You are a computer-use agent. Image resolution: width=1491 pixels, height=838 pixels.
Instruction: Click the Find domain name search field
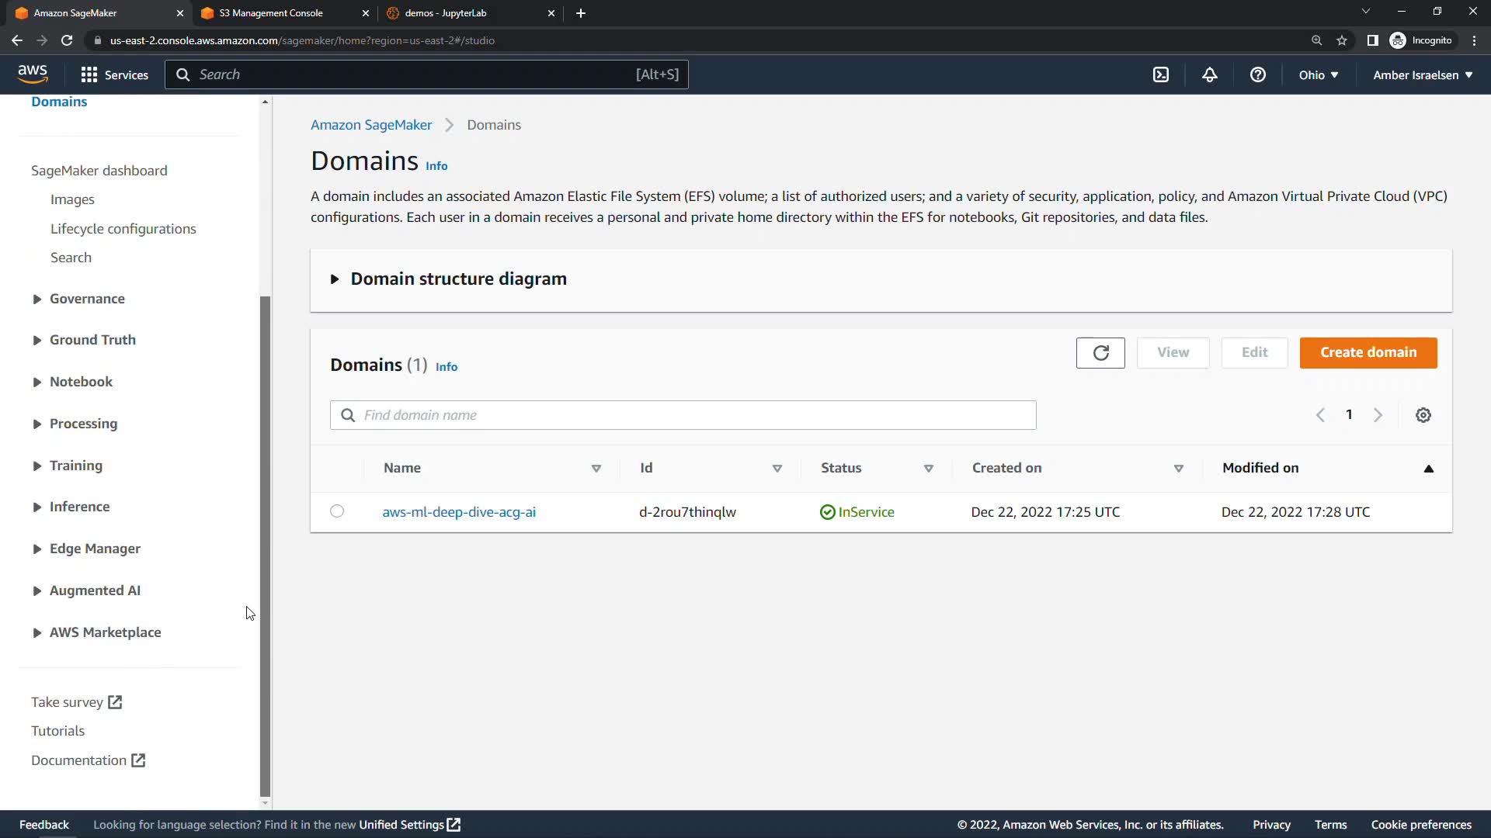tap(683, 415)
